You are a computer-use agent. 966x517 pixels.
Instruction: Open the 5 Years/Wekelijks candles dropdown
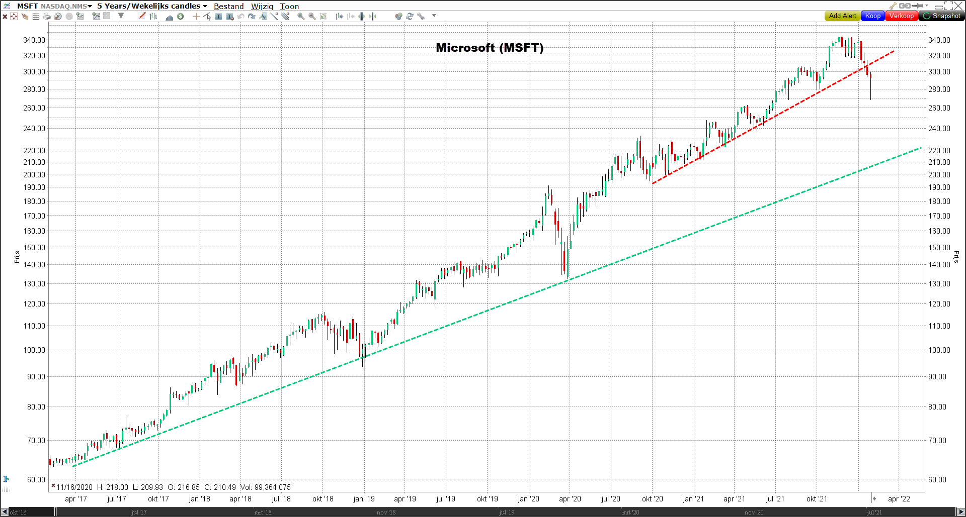[x=152, y=6]
